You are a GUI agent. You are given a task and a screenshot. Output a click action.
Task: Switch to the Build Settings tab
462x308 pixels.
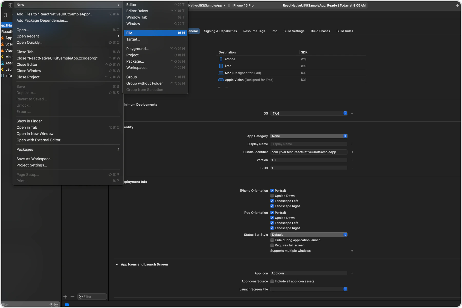pos(294,31)
